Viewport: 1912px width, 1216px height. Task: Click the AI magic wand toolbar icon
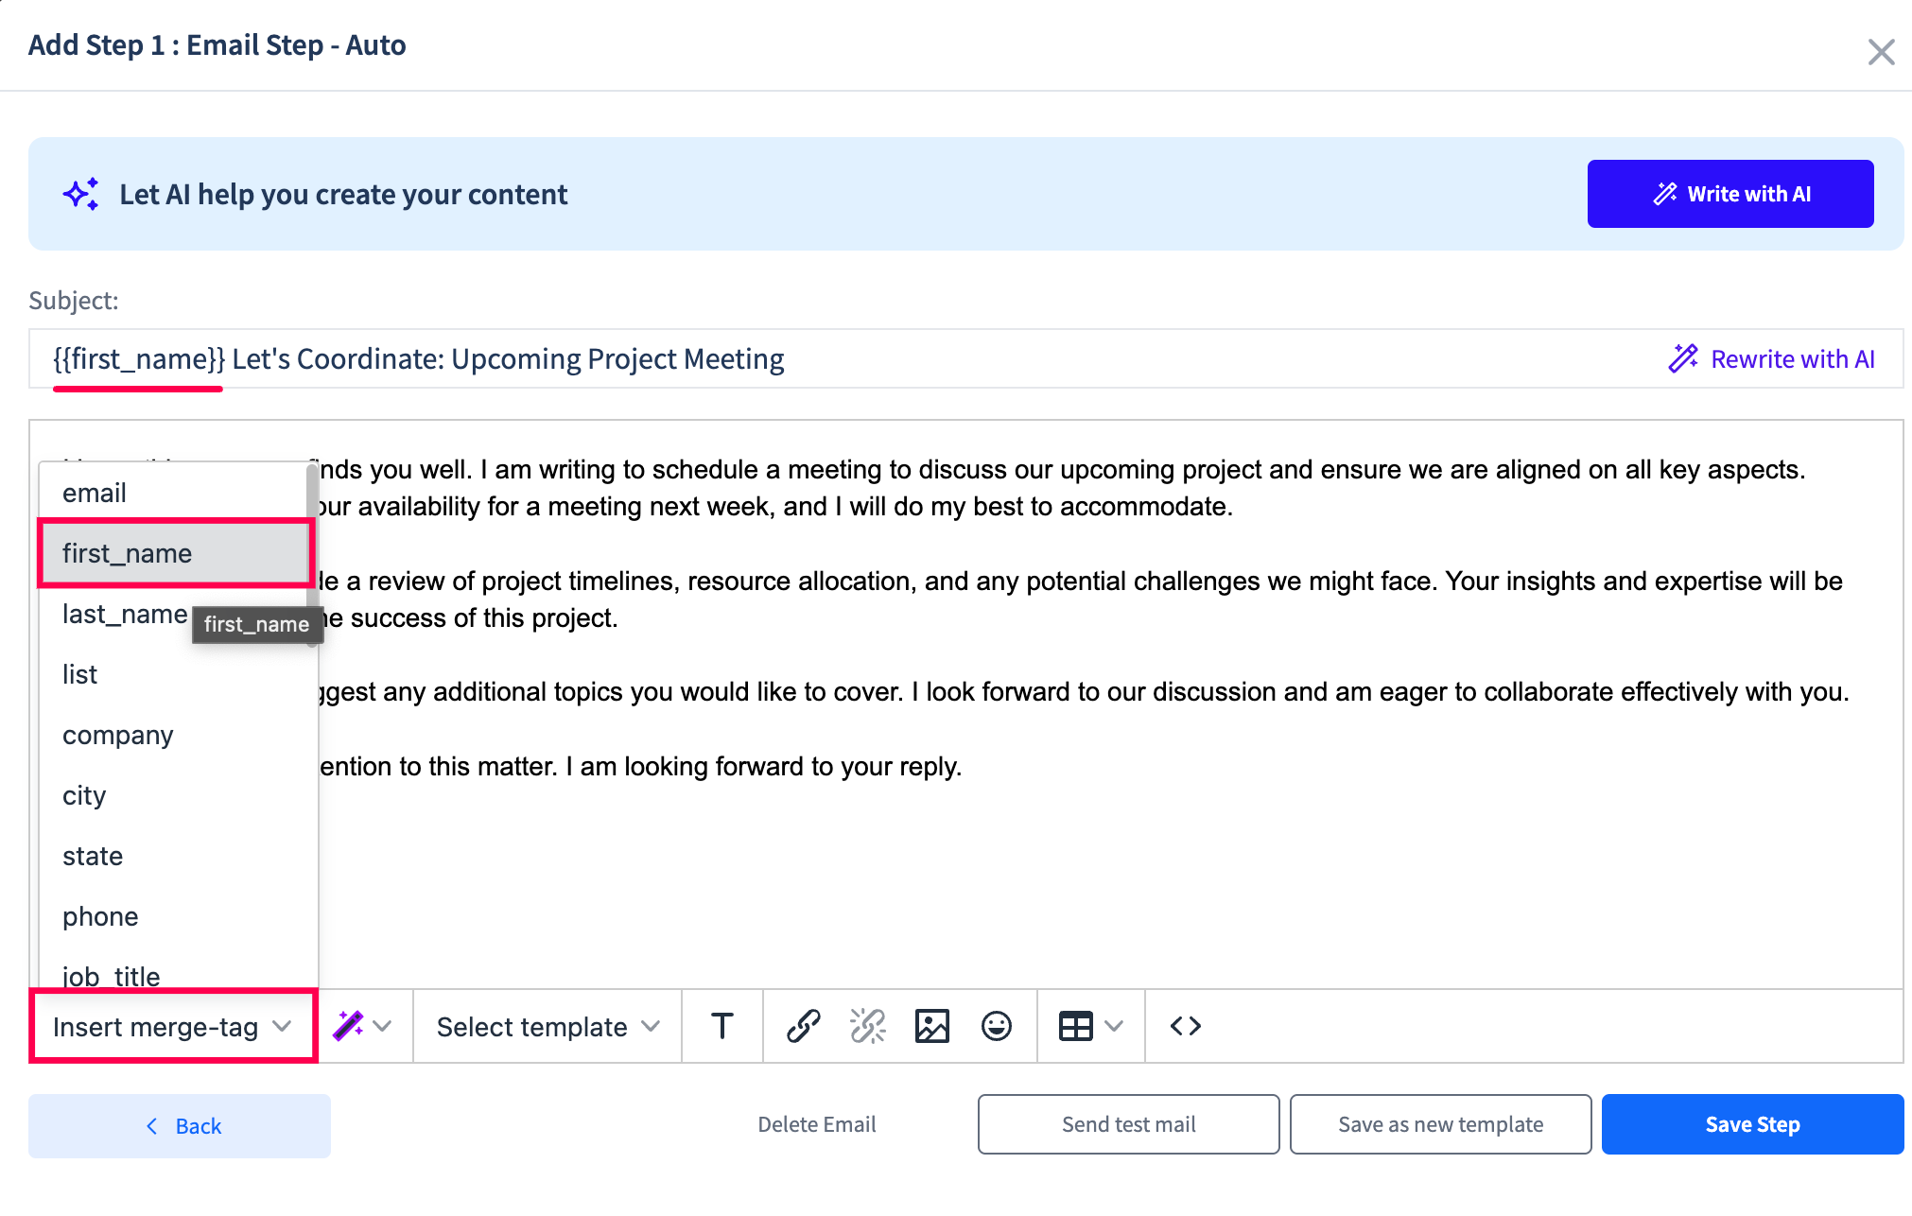coord(348,1026)
